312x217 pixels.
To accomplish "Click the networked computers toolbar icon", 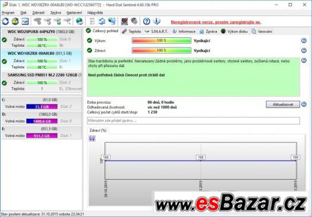I will (112, 21).
